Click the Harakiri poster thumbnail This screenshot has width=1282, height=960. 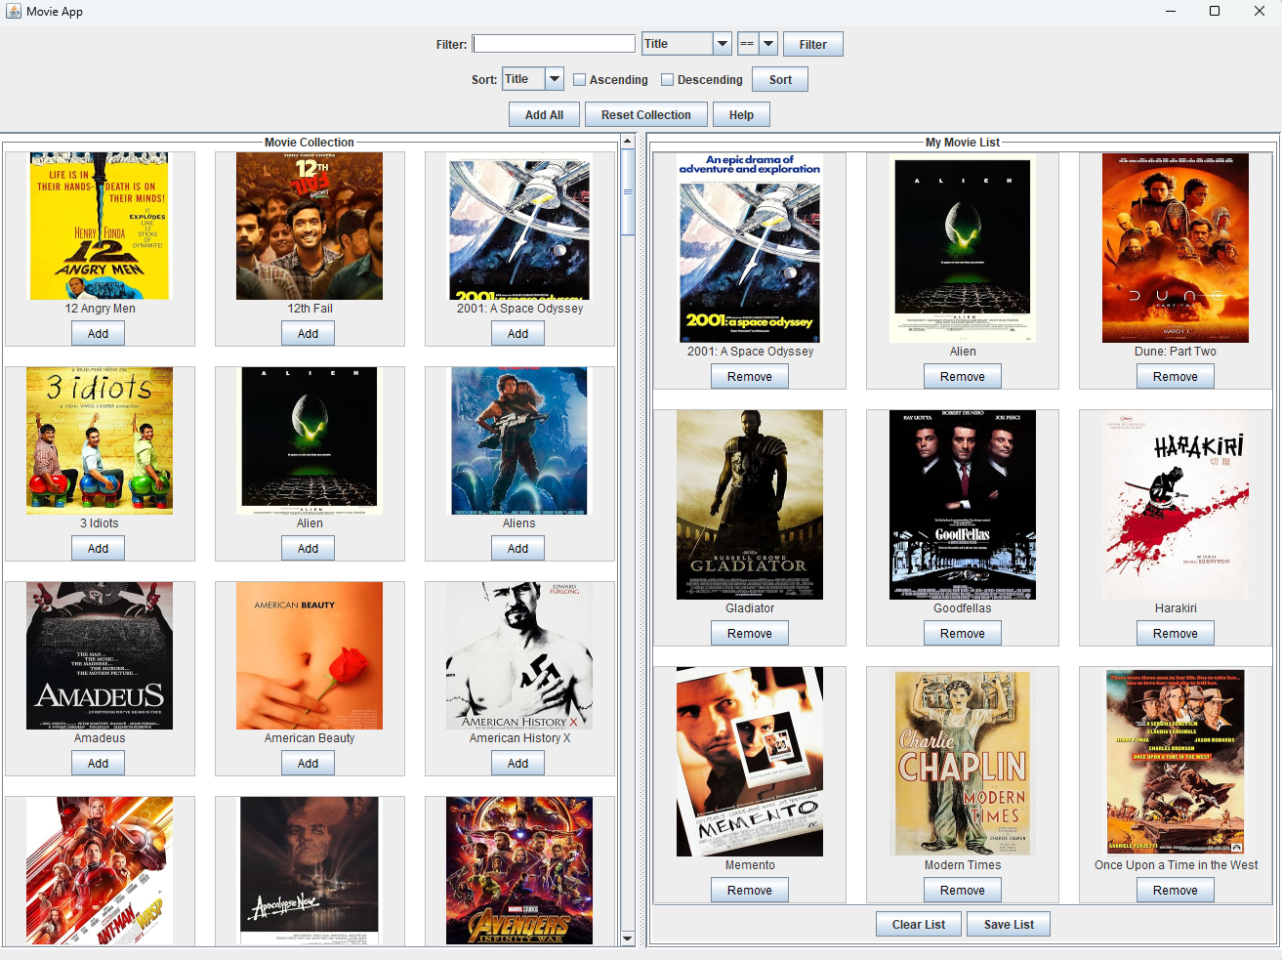1175,504
